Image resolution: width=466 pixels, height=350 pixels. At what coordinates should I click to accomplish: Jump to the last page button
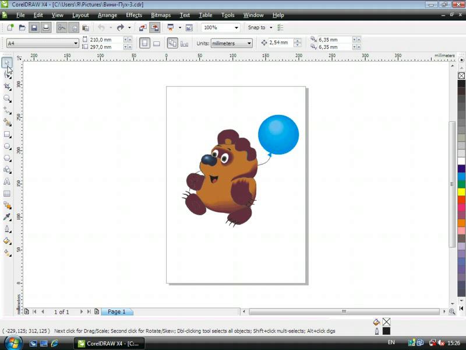pyautogui.click(x=89, y=311)
